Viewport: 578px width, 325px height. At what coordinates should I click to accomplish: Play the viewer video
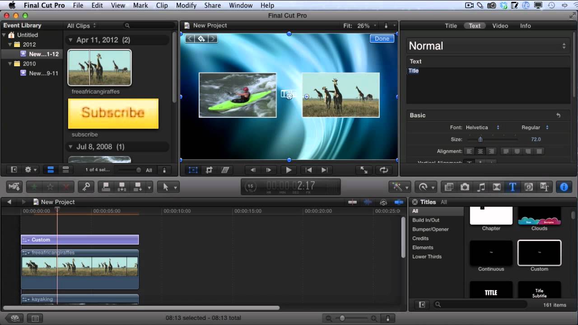[289, 170]
